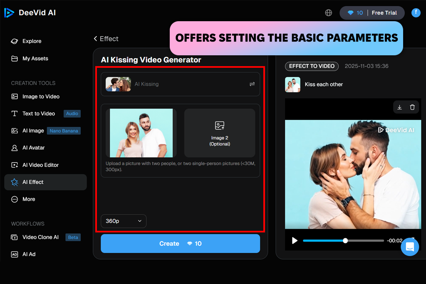Click the AI Kissing Video Generator title
Viewport: 426px width, 284px height.
pyautogui.click(x=151, y=60)
